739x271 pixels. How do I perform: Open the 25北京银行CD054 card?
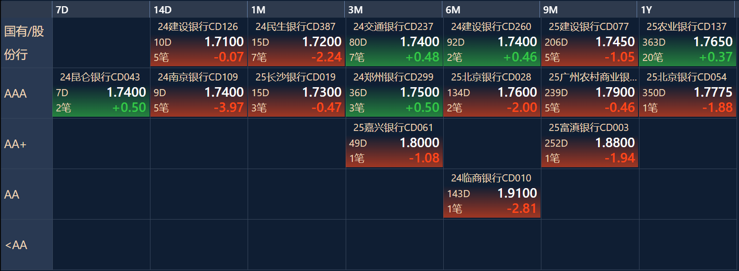[687, 93]
